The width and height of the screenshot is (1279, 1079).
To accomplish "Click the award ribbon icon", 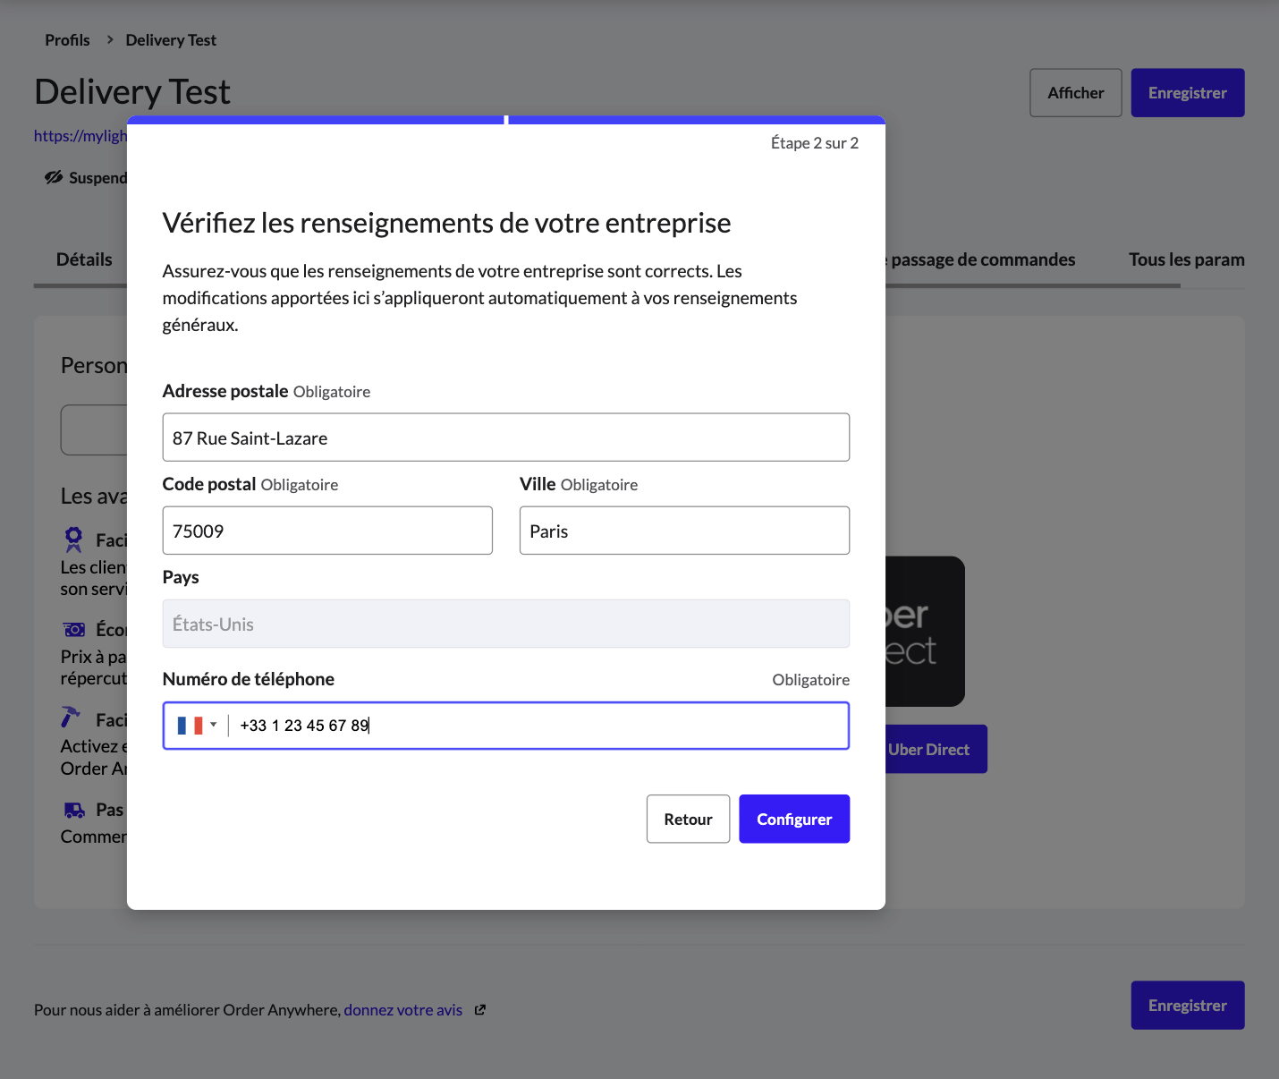I will pyautogui.click(x=73, y=539).
